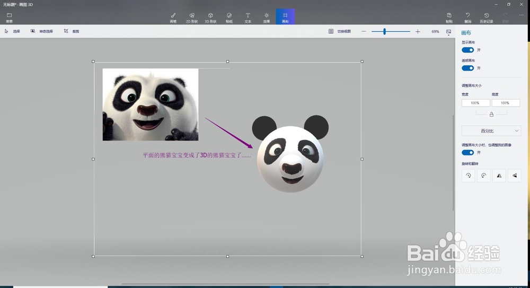Screen dimensions: 530x288
Task: Select the 3D panda head model
Action: click(290, 154)
